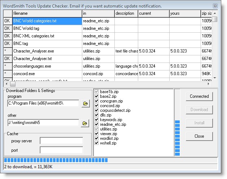Toggle the concgram.zip checkbox
Image resolution: width=227 pixels, height=179 pixels.
(96, 101)
